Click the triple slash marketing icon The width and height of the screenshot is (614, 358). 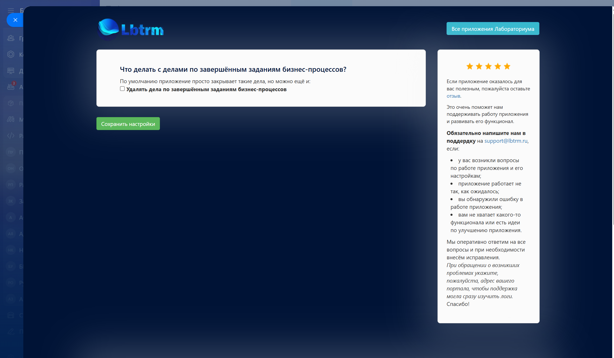click(x=11, y=119)
